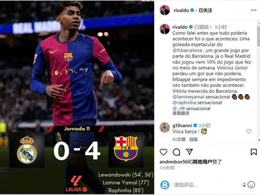Image resolution: width=260 pixels, height=195 pixels.
Task: Open the @lamineyamal mention link
Action: pyautogui.click(x=188, y=97)
